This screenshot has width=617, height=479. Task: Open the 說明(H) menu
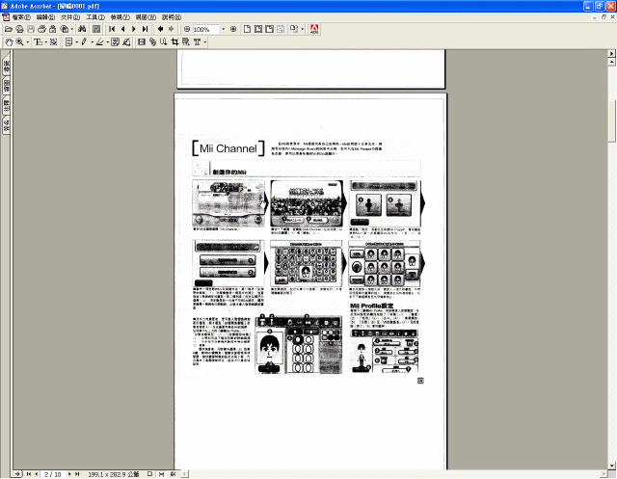tap(172, 17)
